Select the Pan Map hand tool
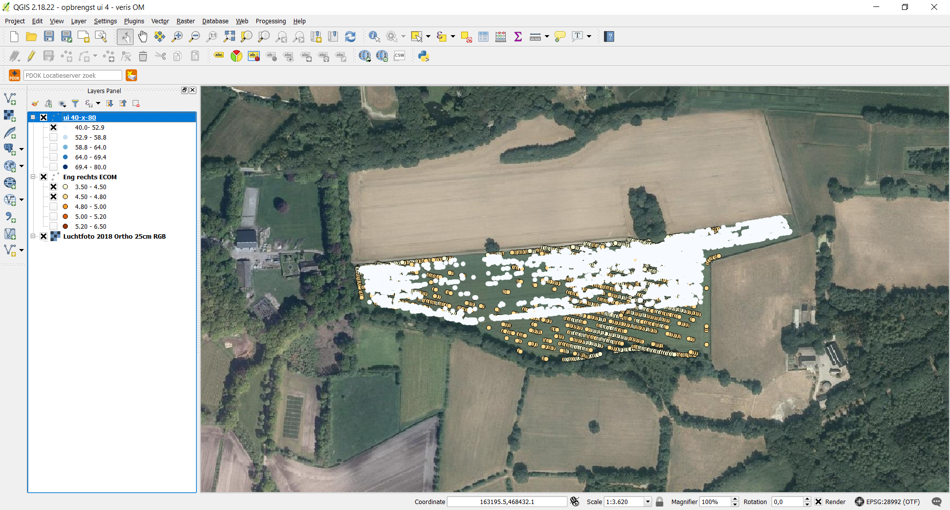 142,37
